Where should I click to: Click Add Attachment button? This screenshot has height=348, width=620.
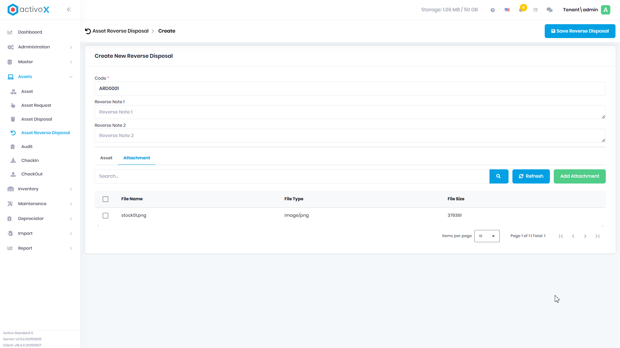pos(580,176)
